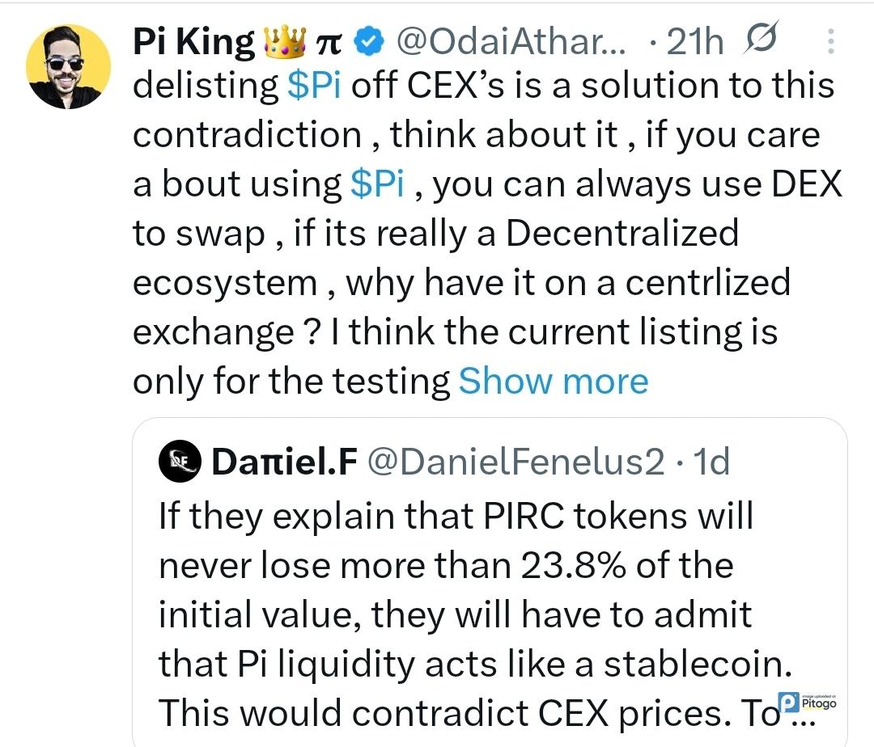Click the 21h timestamp
The width and height of the screenshot is (874, 747).
694,41
